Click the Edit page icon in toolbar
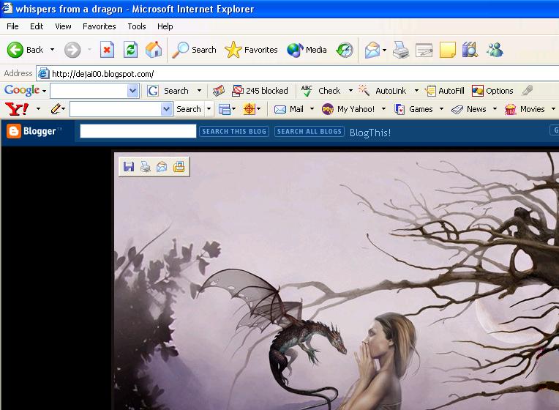The image size is (559, 410). [424, 51]
